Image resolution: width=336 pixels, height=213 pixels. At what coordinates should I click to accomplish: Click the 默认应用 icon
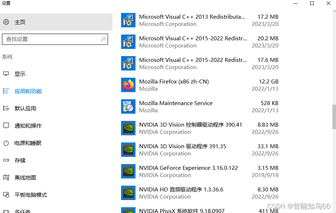[6, 108]
